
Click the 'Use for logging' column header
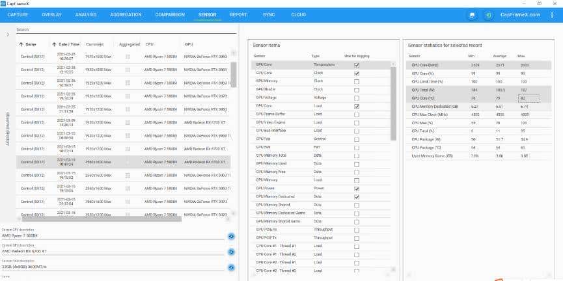click(x=357, y=56)
